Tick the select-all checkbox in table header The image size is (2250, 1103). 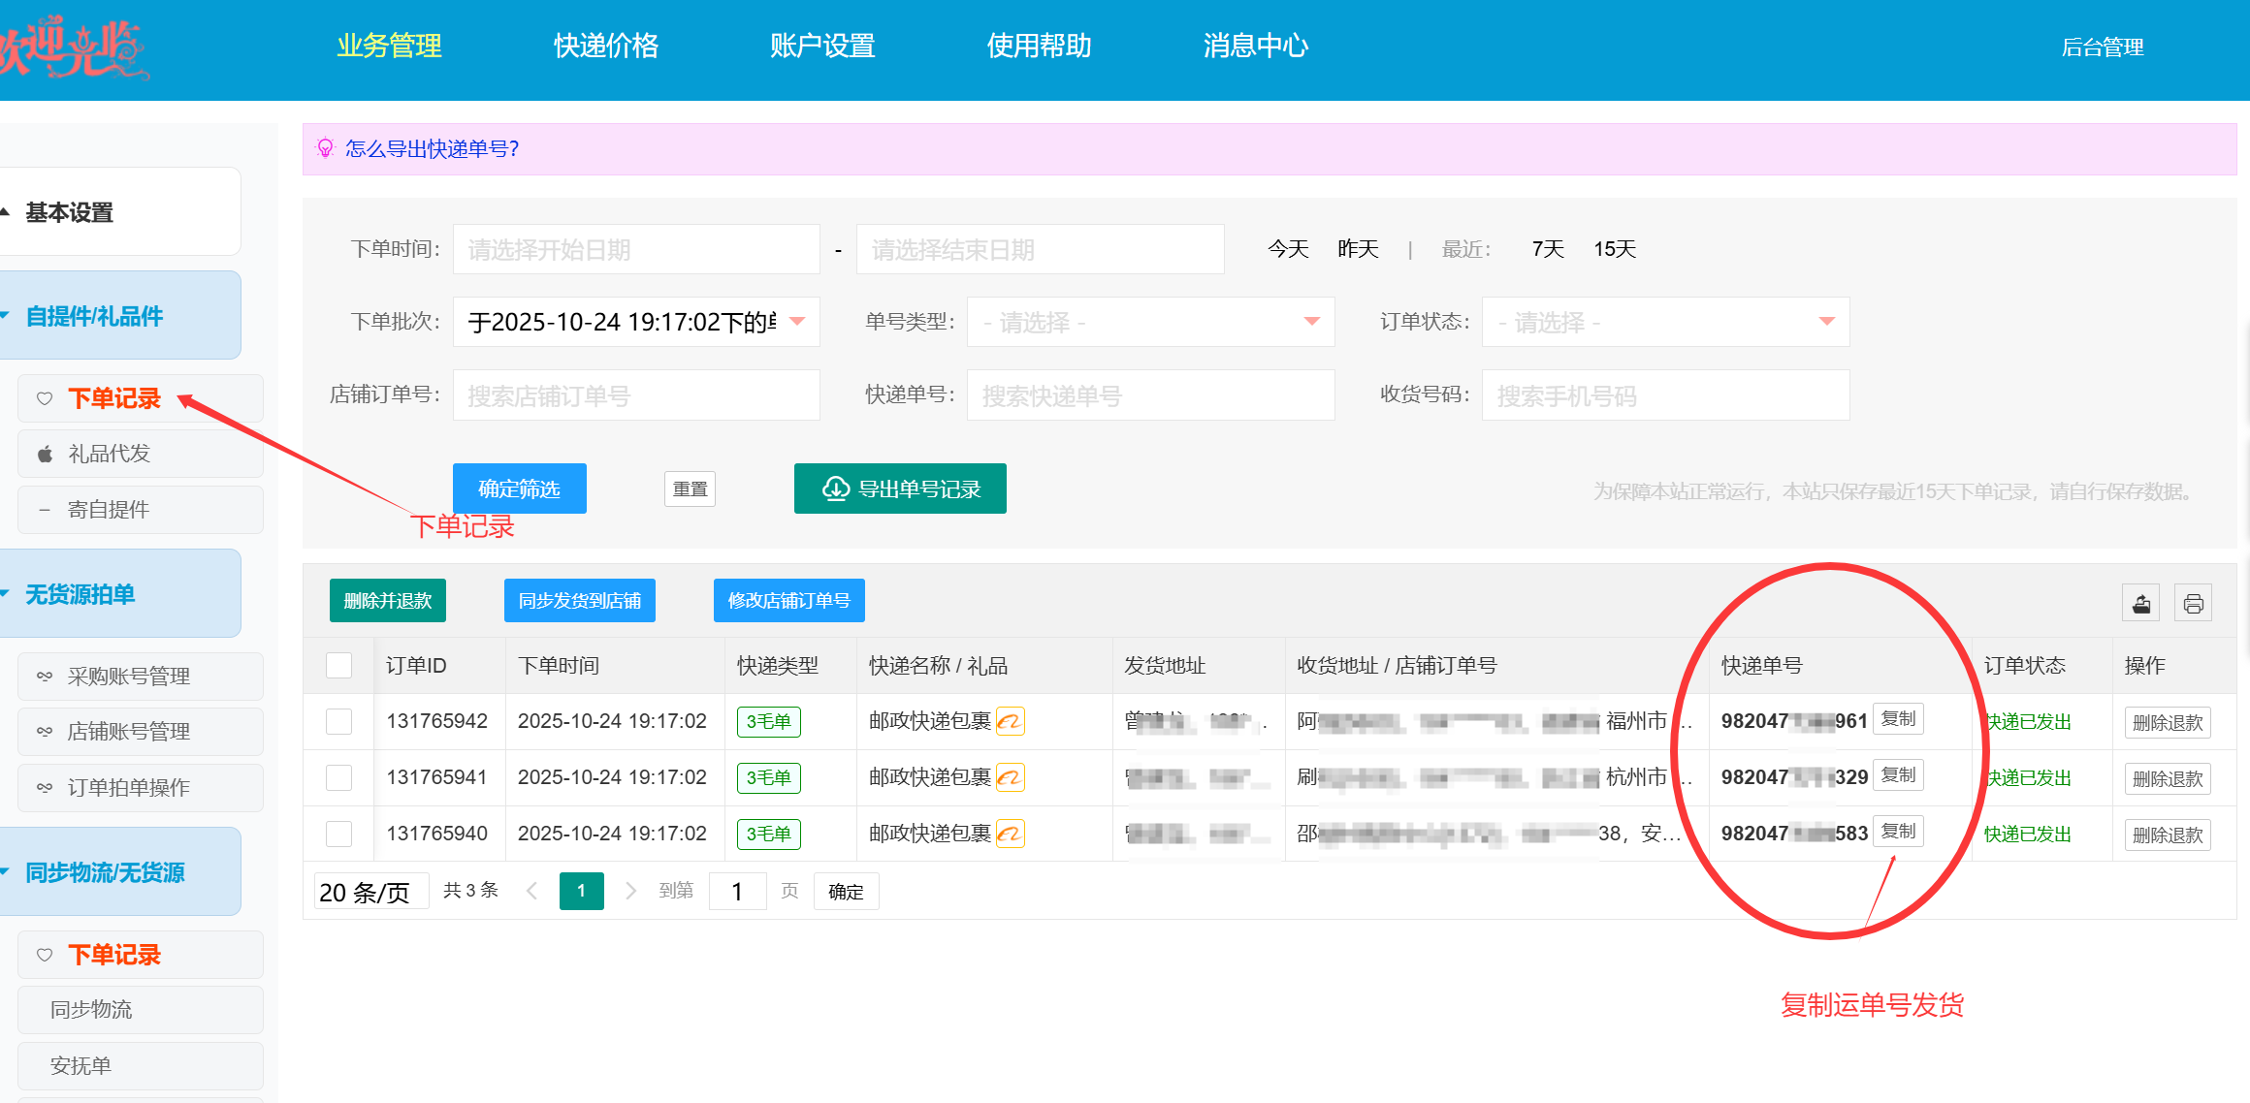click(338, 665)
